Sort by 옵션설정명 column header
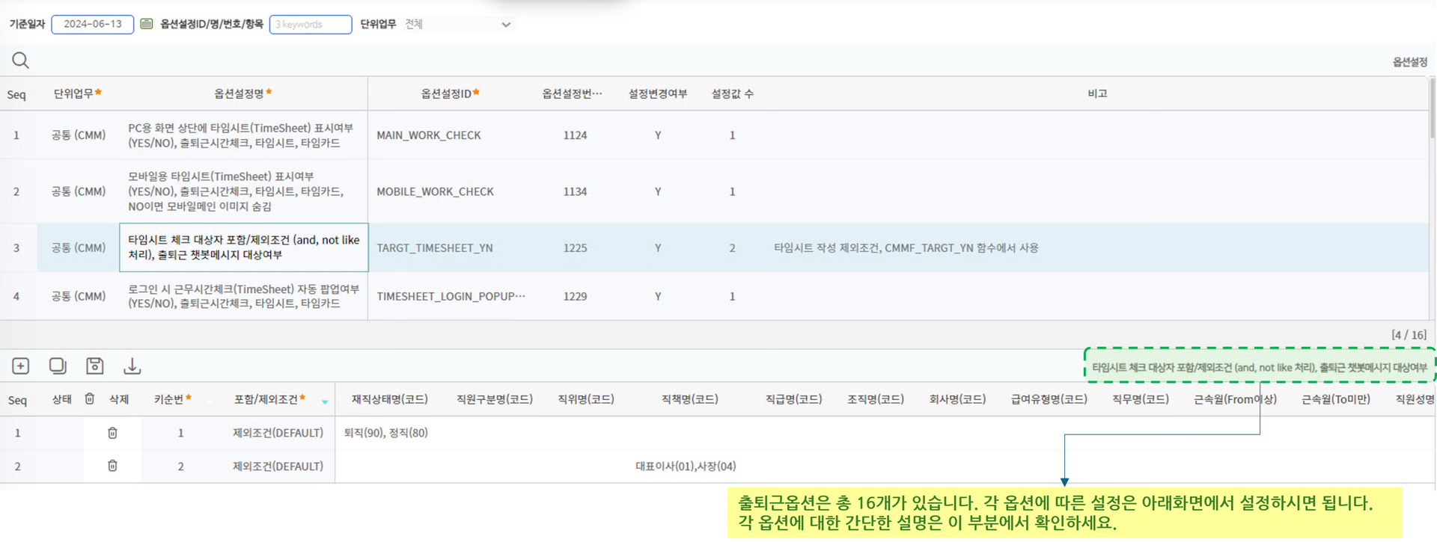The image size is (1437, 542). tap(243, 93)
